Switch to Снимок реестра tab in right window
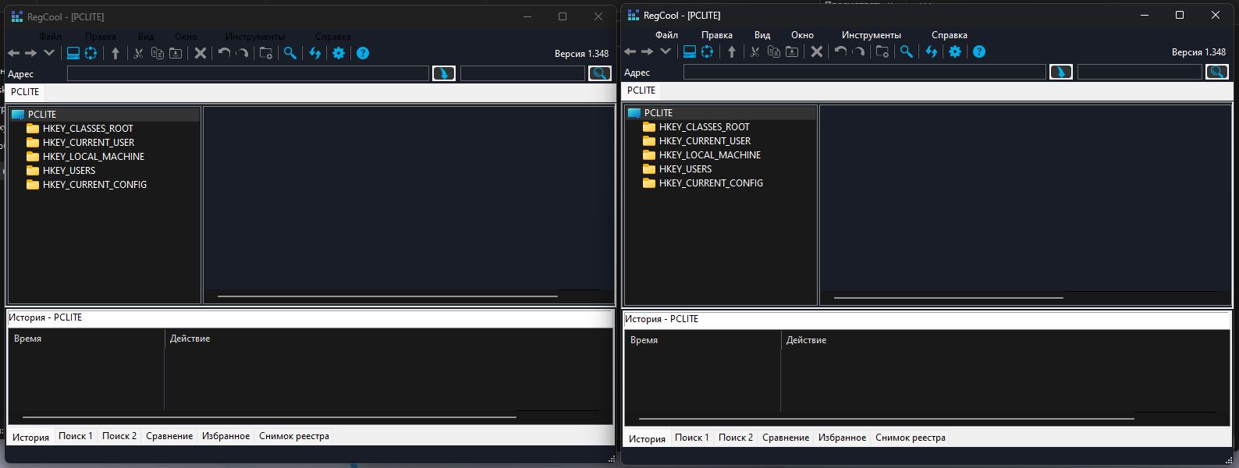Screen dimensions: 1239x468 tap(910, 438)
